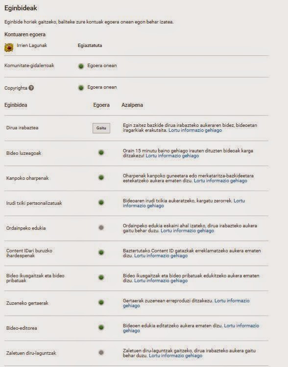Open Lortu informazio gehiago link for Bideo-editorea
Image resolution: width=288 pixels, height=367 pixels.
(x=191, y=328)
